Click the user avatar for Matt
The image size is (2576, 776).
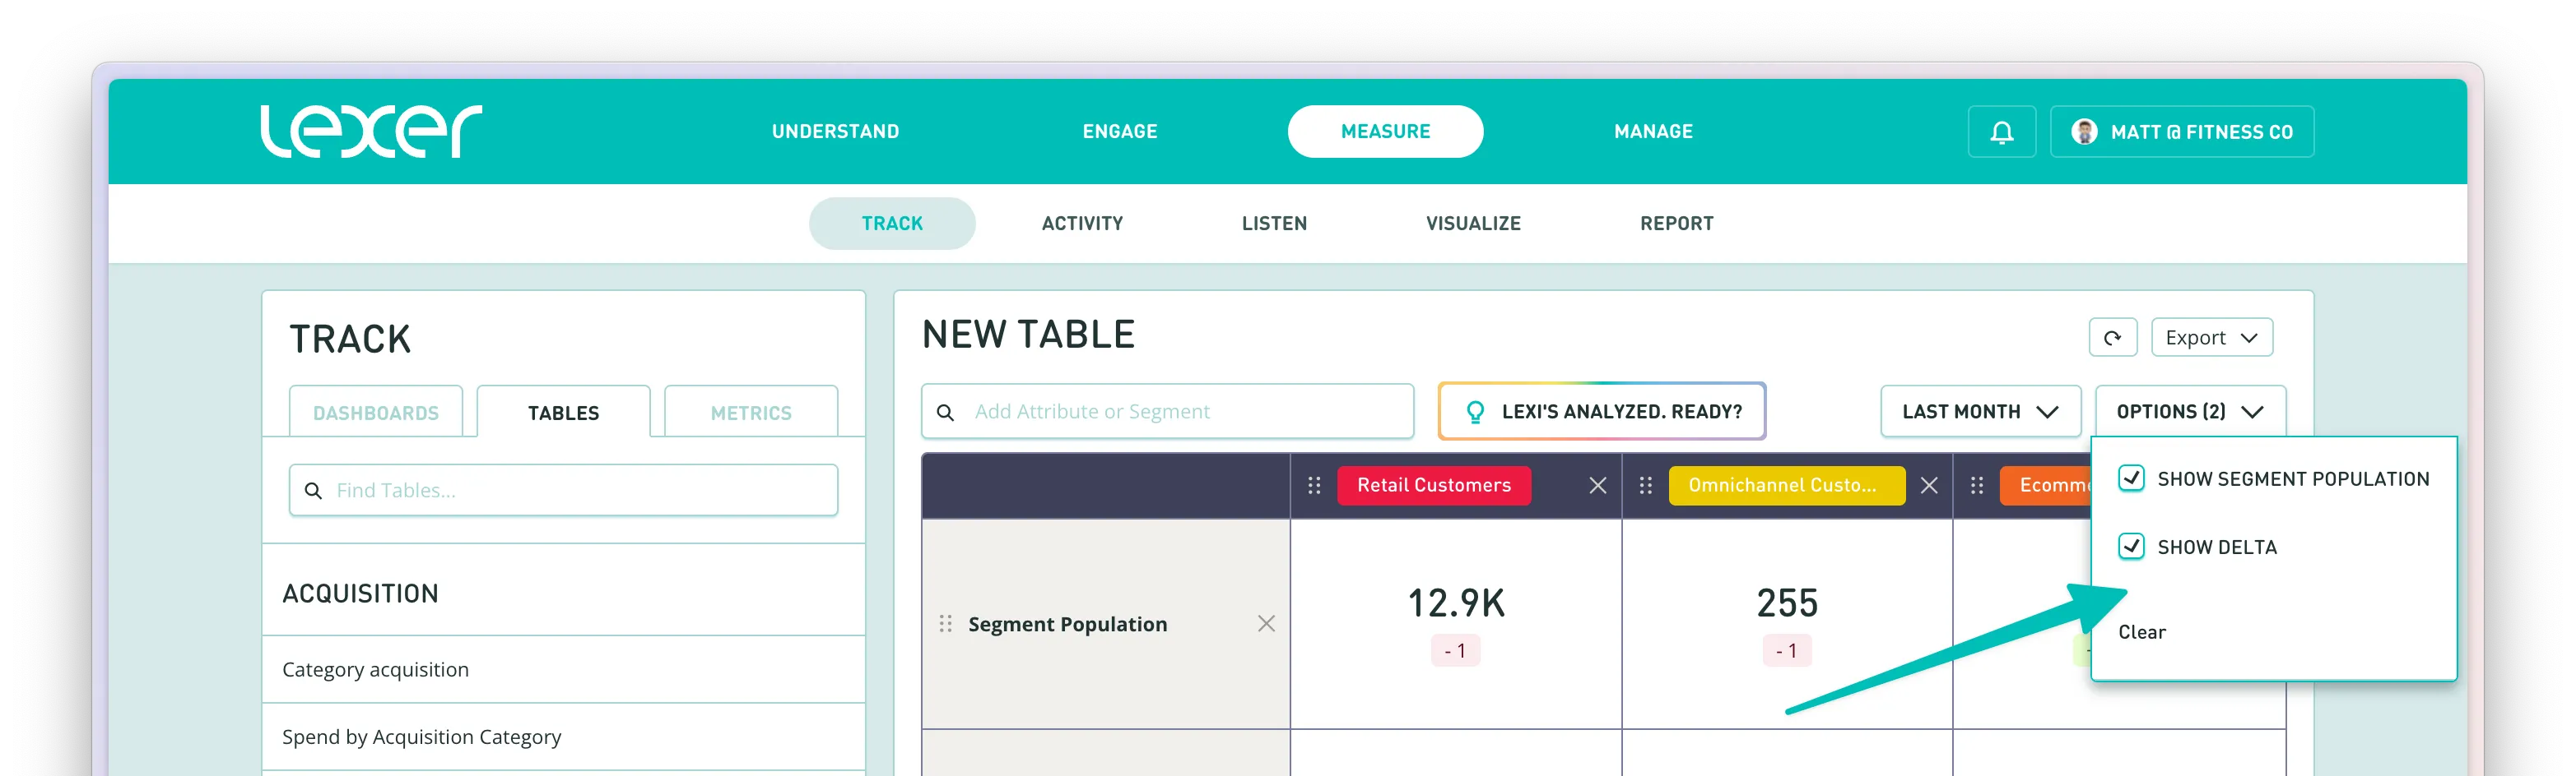(2084, 132)
